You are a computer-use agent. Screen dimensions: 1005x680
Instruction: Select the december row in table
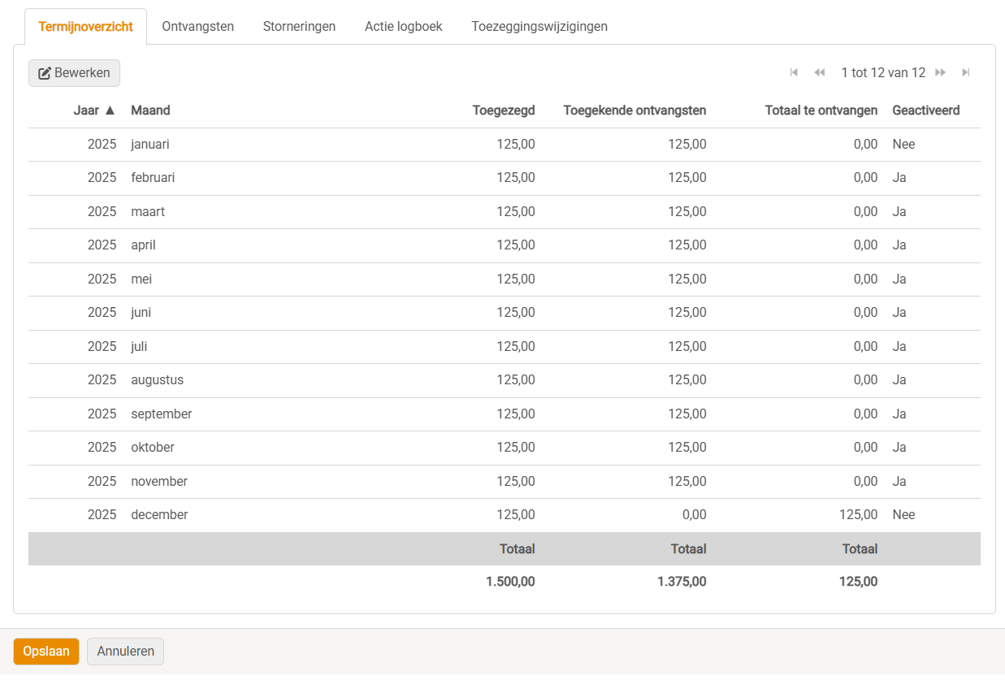159,515
